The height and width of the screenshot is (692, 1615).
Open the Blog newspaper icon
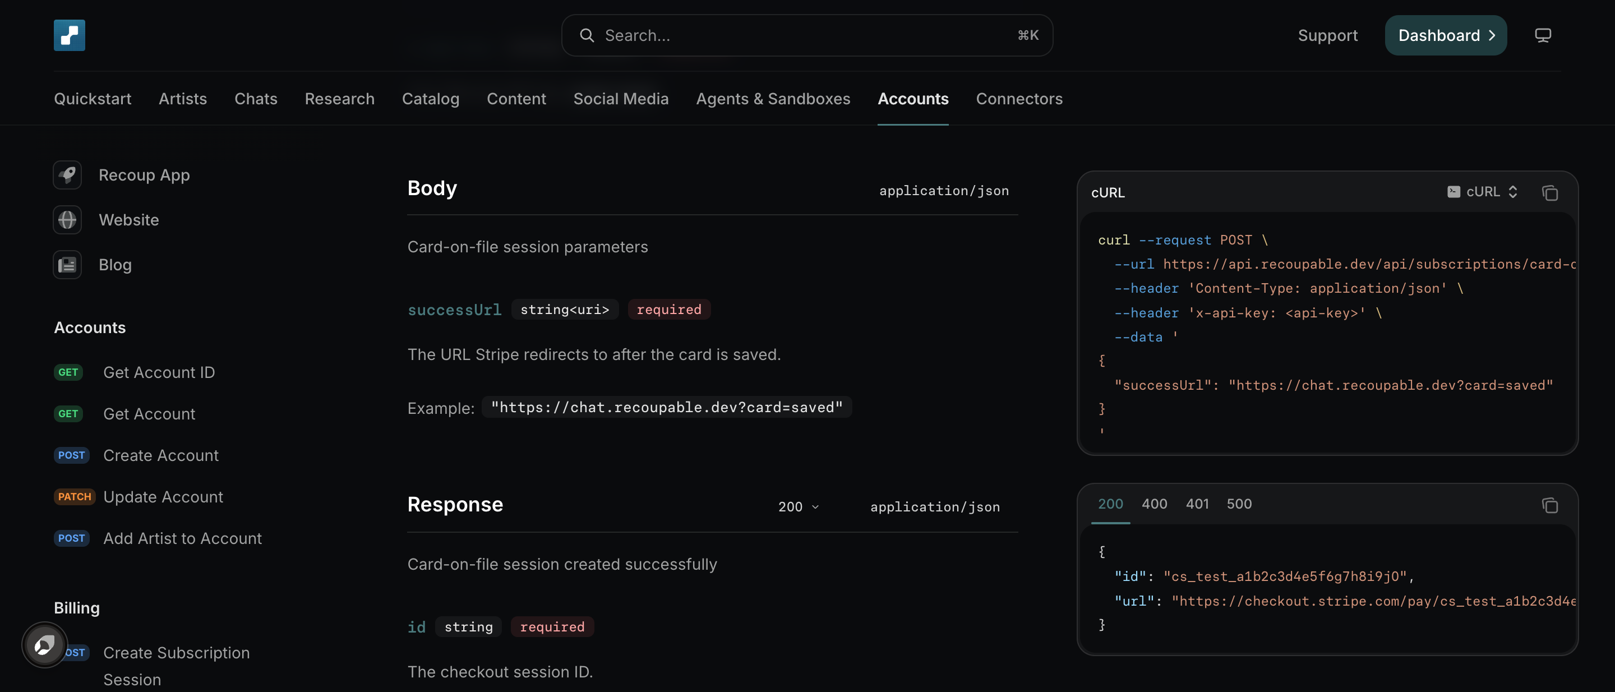coord(67,265)
